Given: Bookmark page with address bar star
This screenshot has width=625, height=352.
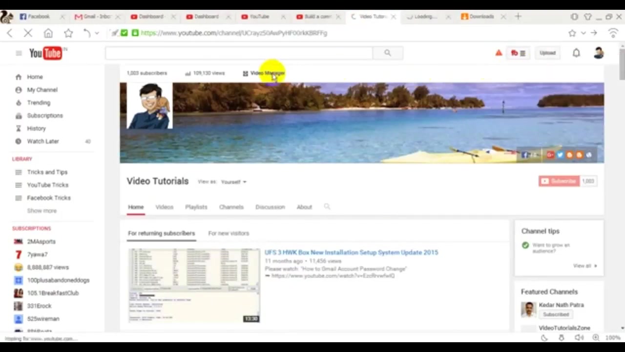Looking at the screenshot, I should coord(572,33).
